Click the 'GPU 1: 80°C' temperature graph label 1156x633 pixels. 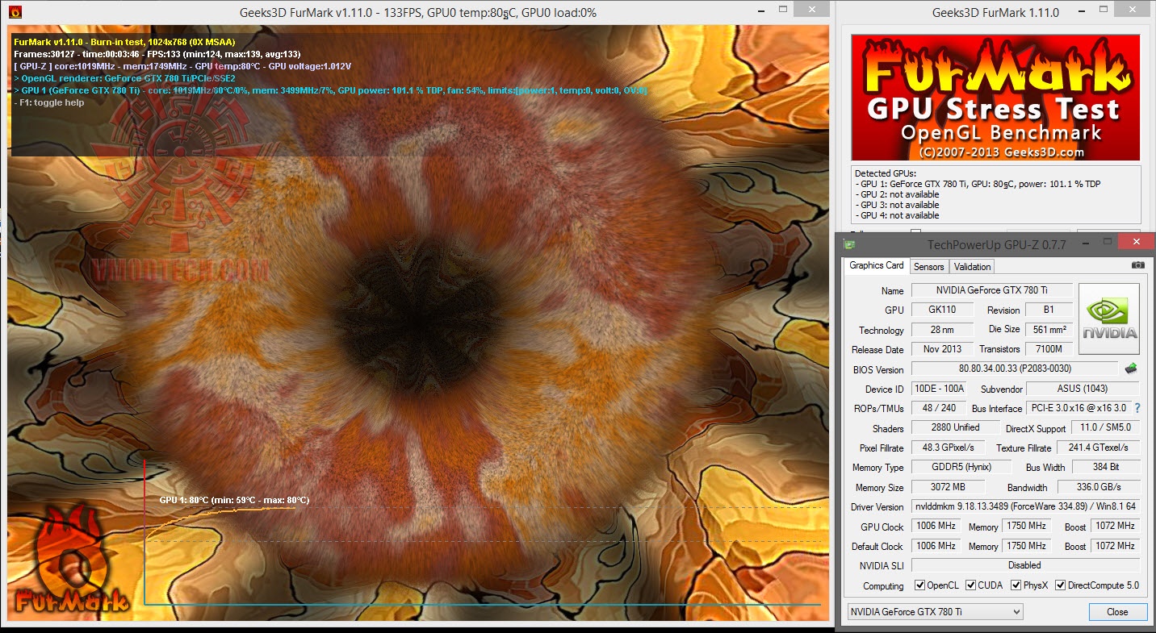coord(234,500)
